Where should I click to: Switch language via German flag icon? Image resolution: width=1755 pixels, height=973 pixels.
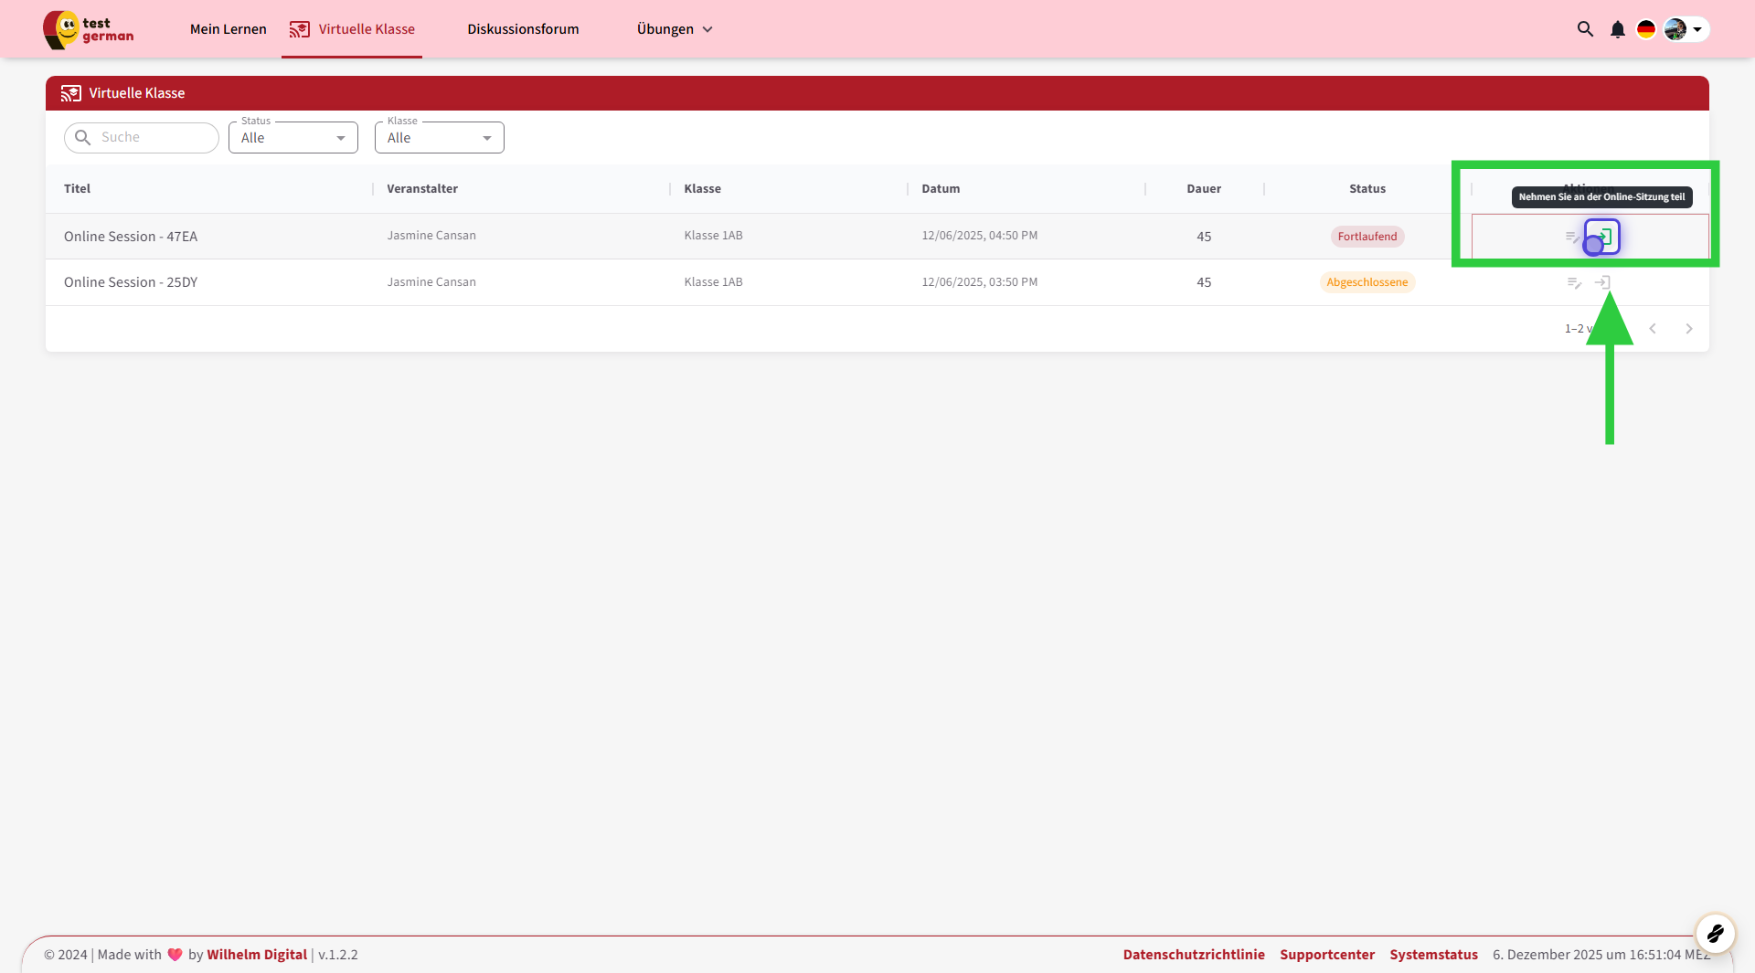tap(1646, 29)
